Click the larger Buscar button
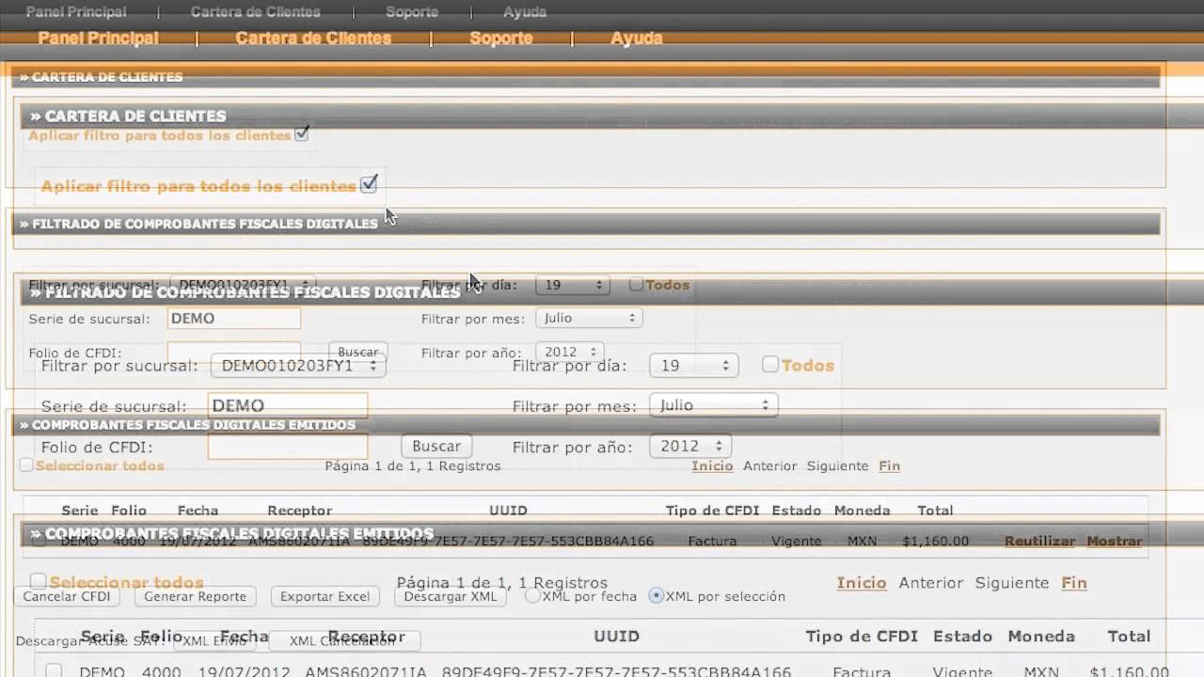Viewport: 1204px width, 677px height. tap(436, 447)
